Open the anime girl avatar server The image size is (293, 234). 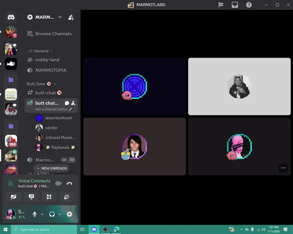pyautogui.click(x=11, y=49)
